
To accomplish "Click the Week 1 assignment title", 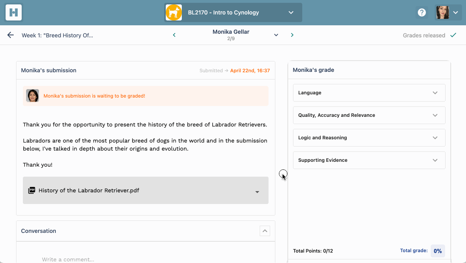I will click(57, 35).
